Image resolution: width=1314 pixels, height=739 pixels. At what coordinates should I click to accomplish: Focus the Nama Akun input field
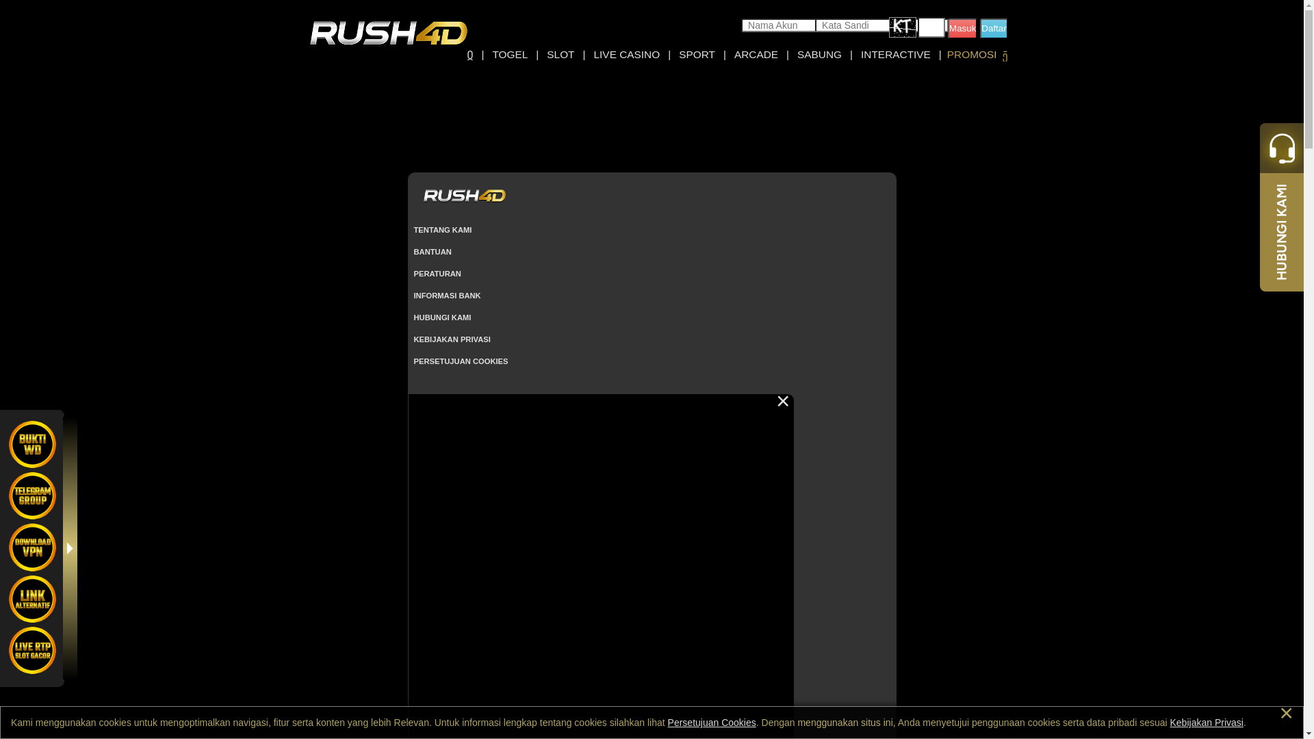779,25
